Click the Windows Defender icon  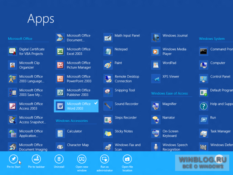click(x=204, y=147)
